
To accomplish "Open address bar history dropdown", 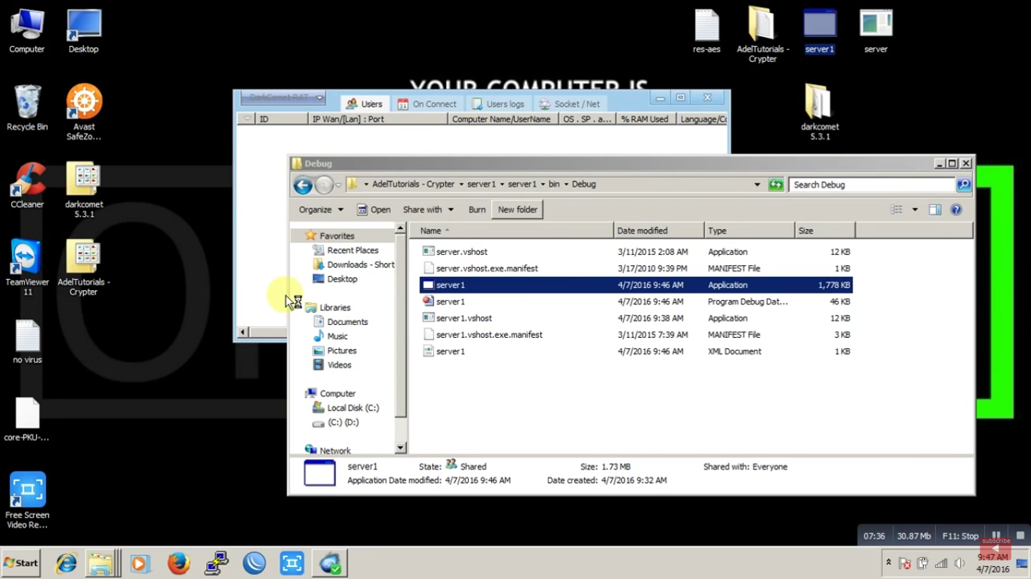I will pyautogui.click(x=757, y=185).
